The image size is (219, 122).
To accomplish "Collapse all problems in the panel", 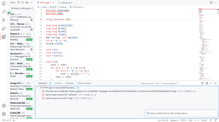I will point(207,83).
